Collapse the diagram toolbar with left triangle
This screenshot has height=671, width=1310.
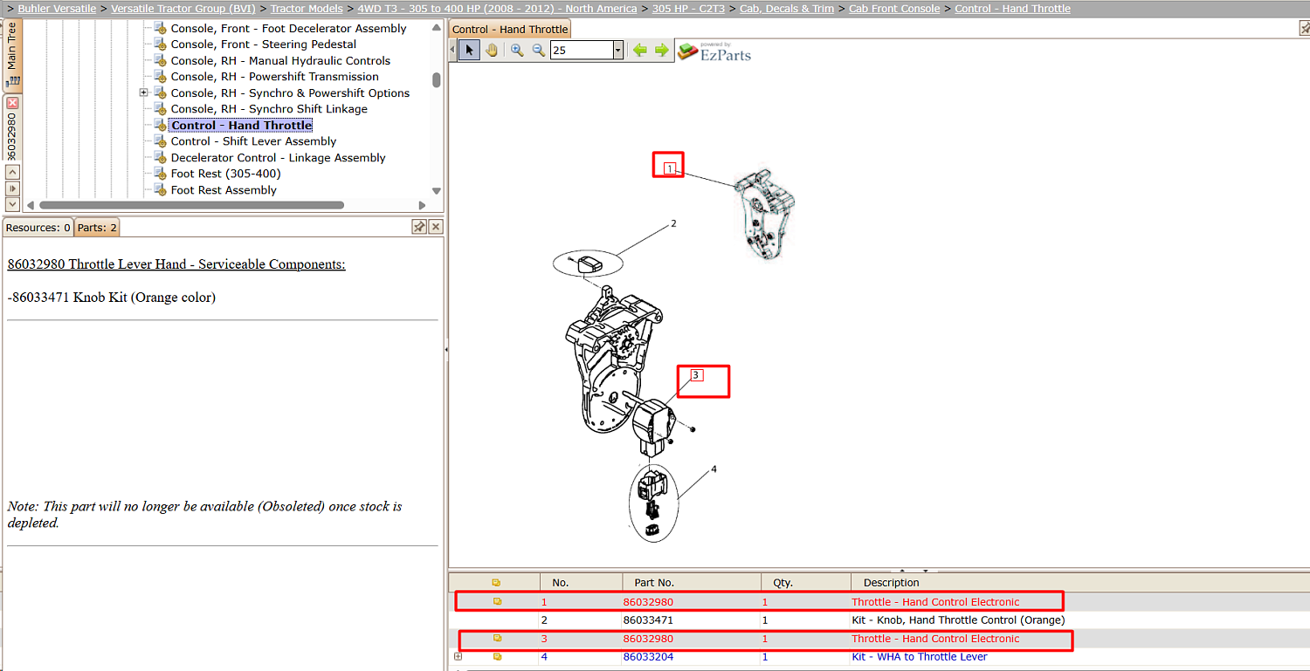point(452,50)
